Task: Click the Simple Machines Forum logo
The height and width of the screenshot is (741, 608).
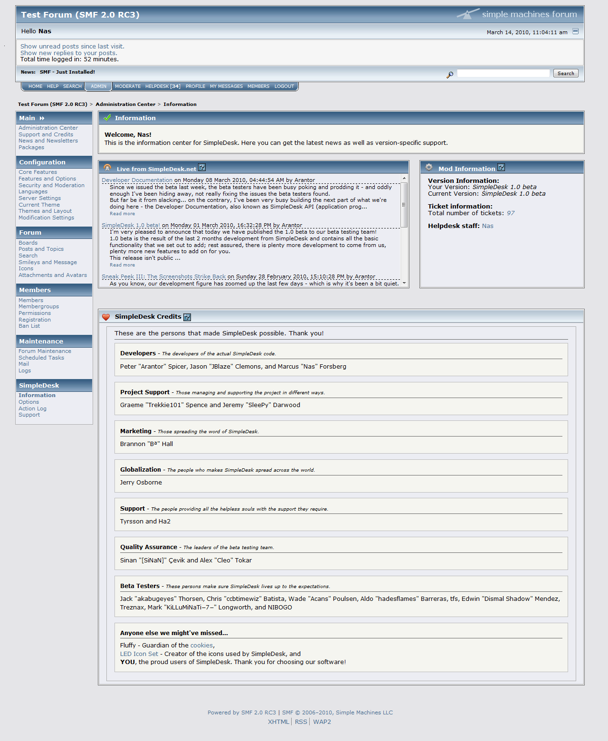Action: coord(517,14)
